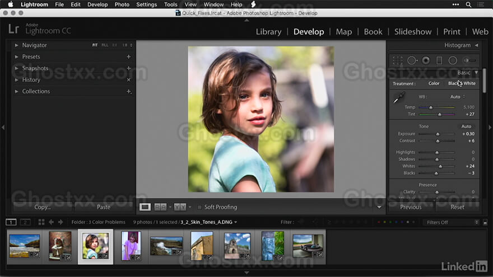
Task: Add a new preset with plus icon
Action: [x=129, y=57]
